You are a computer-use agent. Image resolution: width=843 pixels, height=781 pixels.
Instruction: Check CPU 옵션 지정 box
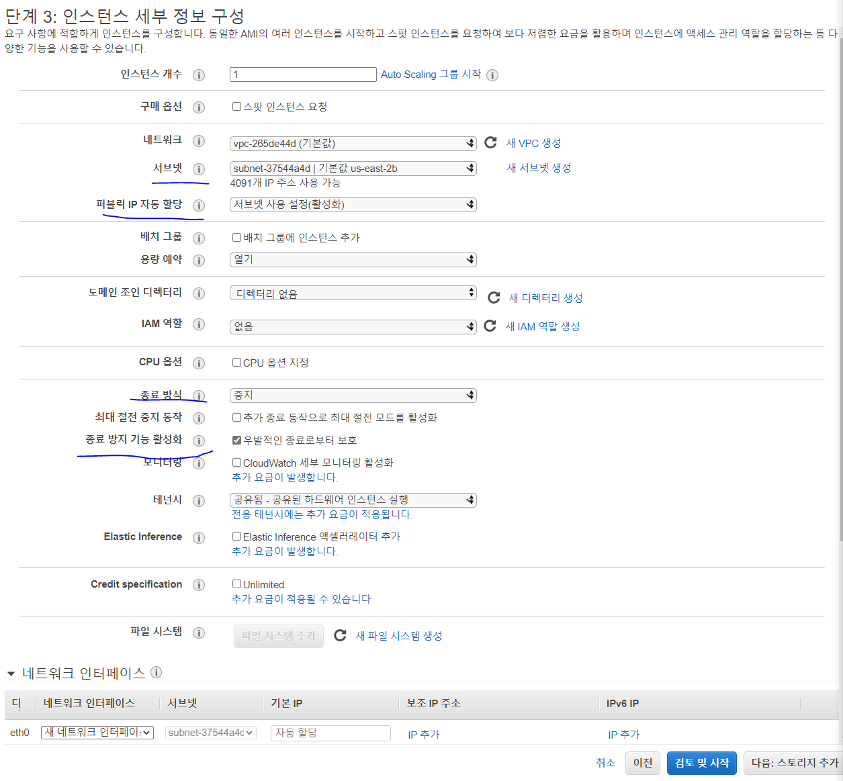[236, 362]
